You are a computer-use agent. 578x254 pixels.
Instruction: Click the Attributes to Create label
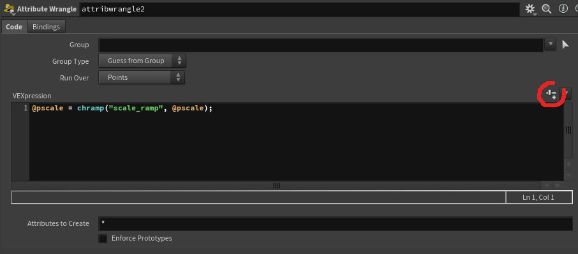(x=58, y=223)
